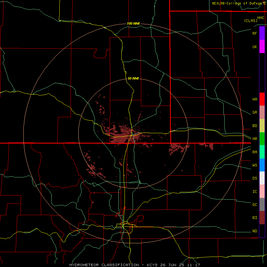Click the BD legend label
Viewport: 267px width, 267px height.
[255, 126]
